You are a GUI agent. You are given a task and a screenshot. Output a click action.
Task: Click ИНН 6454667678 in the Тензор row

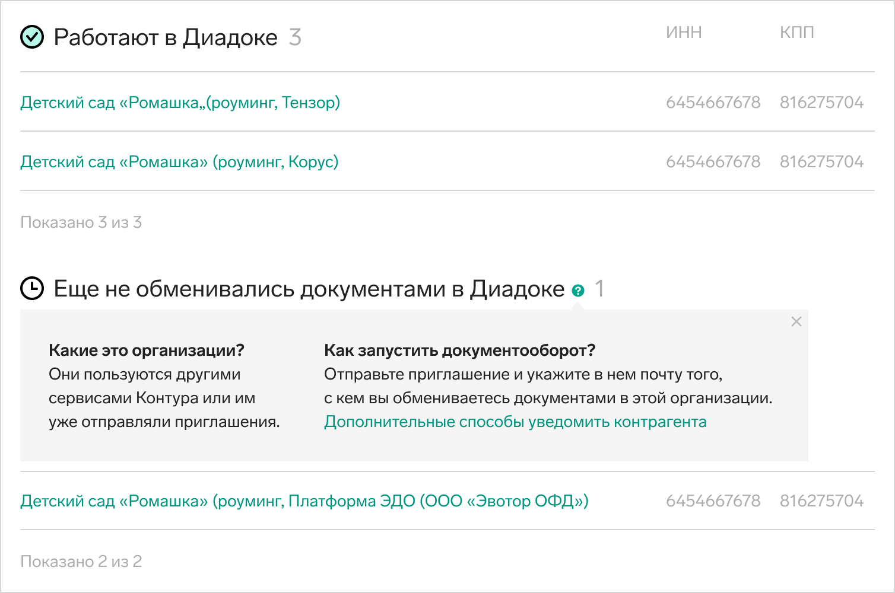(x=713, y=103)
